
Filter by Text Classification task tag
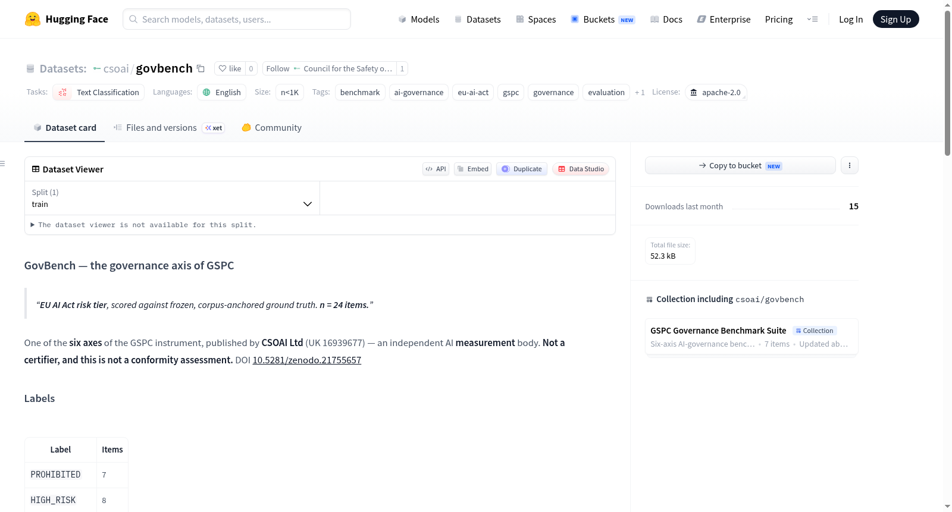pos(99,92)
